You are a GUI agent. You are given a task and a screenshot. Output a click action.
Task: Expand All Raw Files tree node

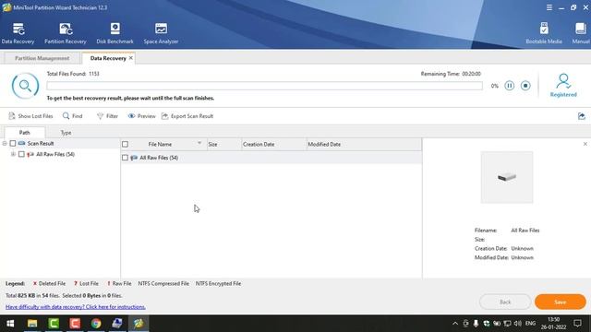(13, 154)
